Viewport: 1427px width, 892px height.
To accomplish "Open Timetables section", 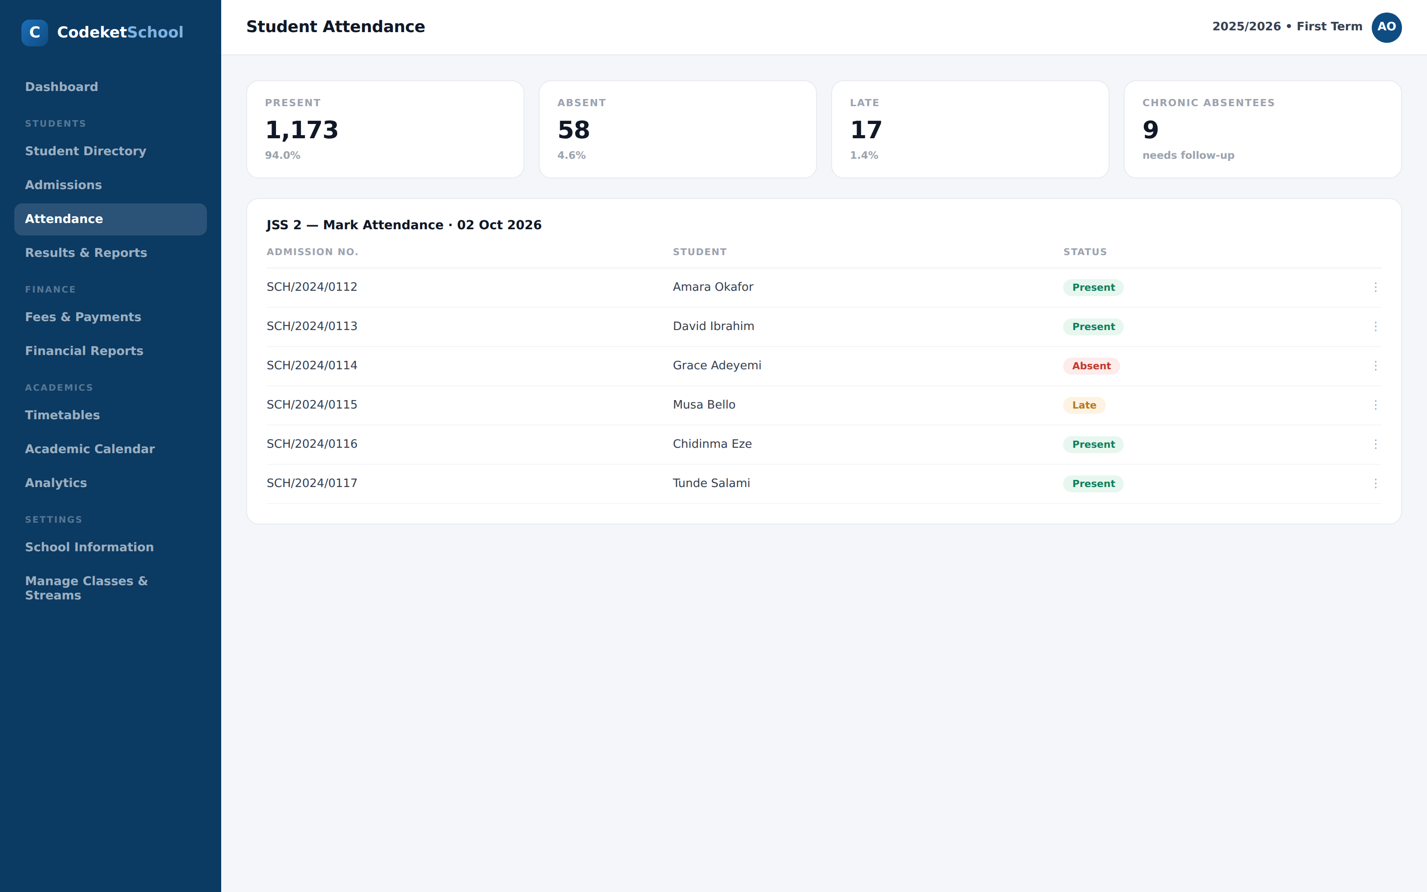I will (110, 415).
